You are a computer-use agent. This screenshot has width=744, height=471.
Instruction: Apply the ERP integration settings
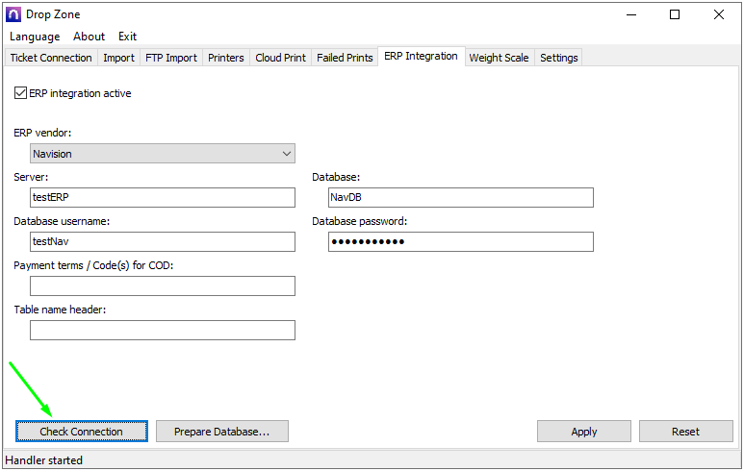(584, 432)
